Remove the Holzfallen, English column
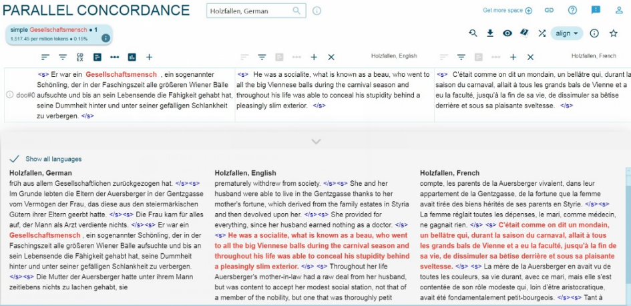The image size is (631, 306). [331, 57]
